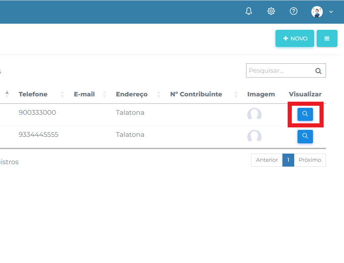The height and width of the screenshot is (263, 344).
Task: Click the NOVO button
Action: pos(295,38)
